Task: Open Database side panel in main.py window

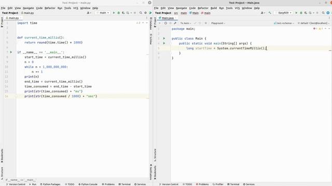Action: (151, 24)
